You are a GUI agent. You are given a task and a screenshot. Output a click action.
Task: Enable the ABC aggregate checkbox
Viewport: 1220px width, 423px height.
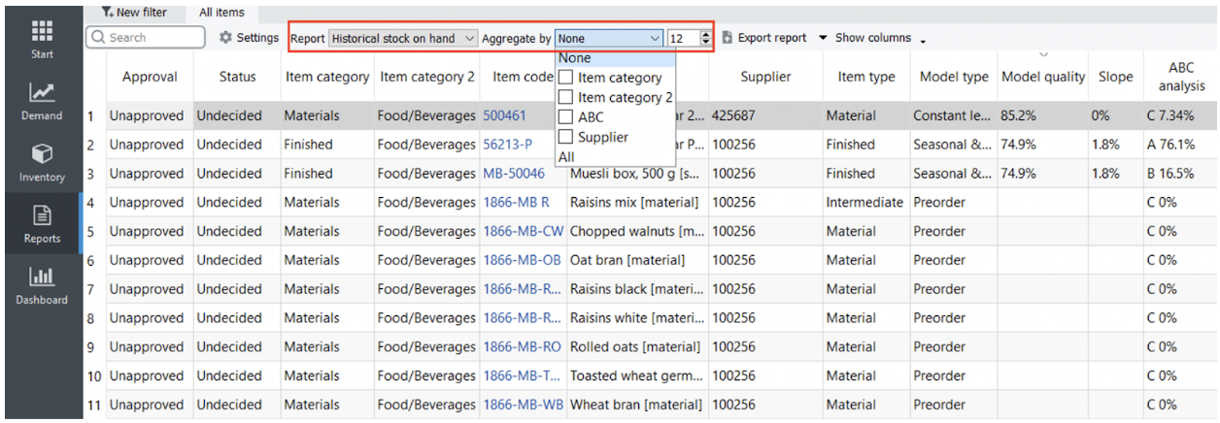[565, 117]
